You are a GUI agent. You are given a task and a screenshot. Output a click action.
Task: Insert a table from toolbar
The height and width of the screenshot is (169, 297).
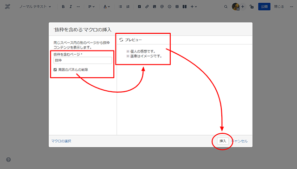pos(177,6)
